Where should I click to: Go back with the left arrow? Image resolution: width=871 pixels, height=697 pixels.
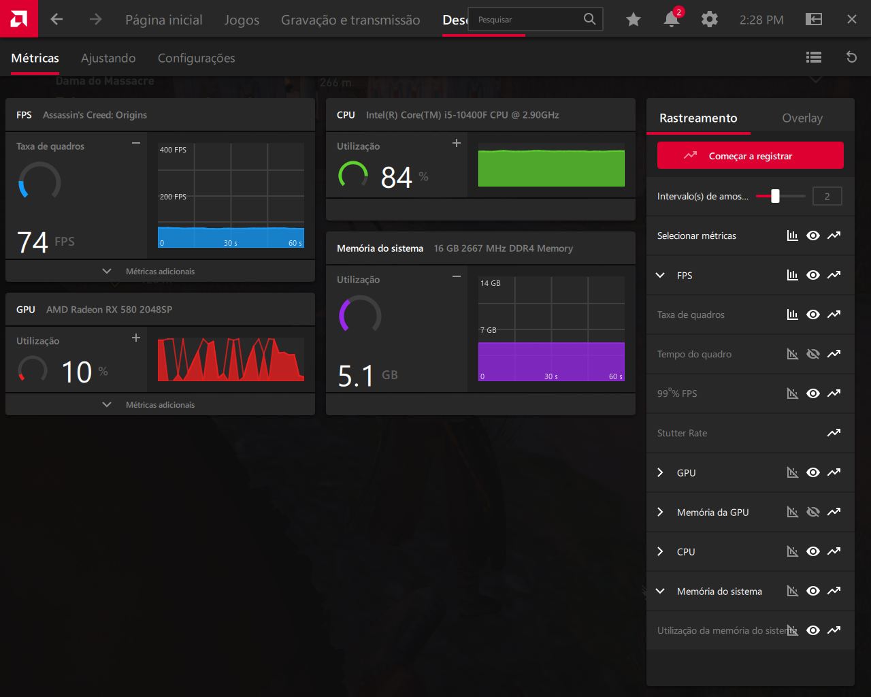click(x=56, y=19)
